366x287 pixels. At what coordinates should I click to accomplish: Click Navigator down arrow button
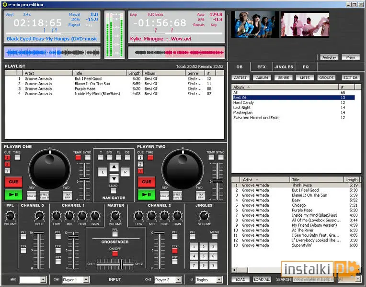(114, 179)
